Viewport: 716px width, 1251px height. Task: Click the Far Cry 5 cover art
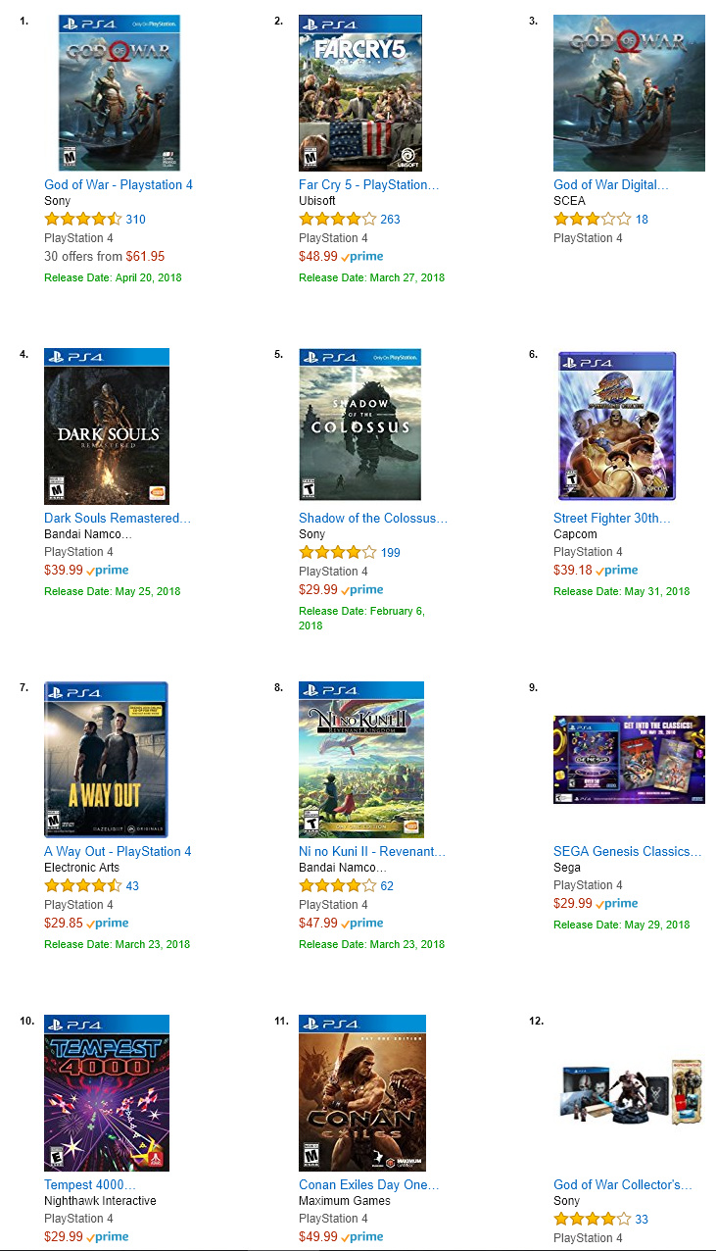(360, 93)
